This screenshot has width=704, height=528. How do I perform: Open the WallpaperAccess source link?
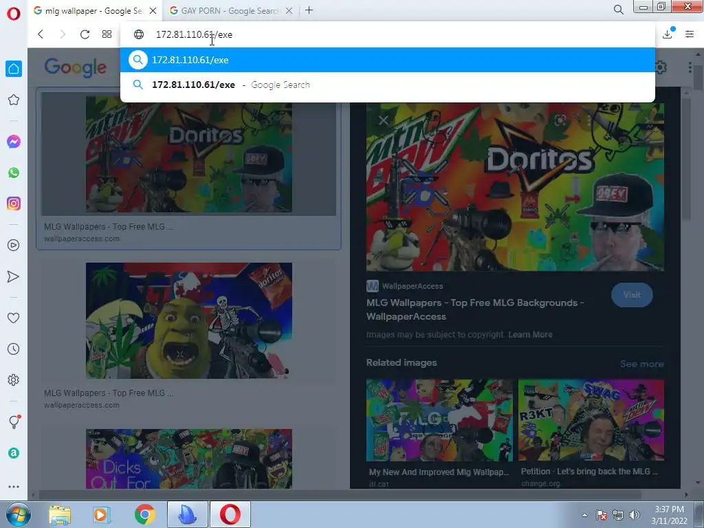(405, 286)
